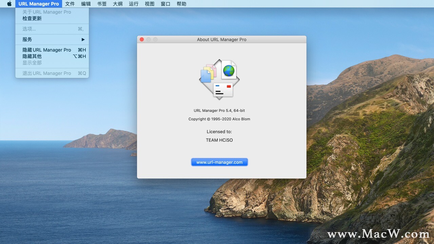Open the 编辑 menu
This screenshot has width=434, height=244.
86,4
